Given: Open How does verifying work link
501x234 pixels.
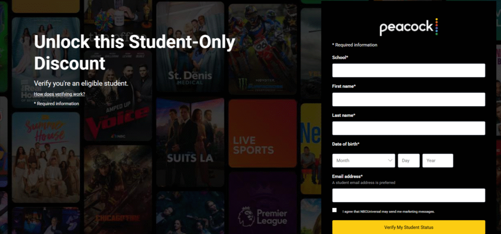Looking at the screenshot, I should [x=59, y=94].
